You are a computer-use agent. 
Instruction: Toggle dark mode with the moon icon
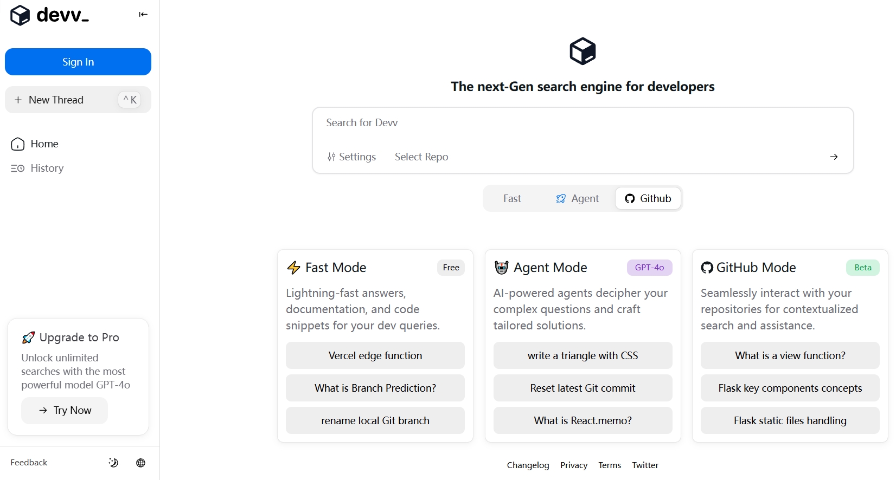pos(113,463)
